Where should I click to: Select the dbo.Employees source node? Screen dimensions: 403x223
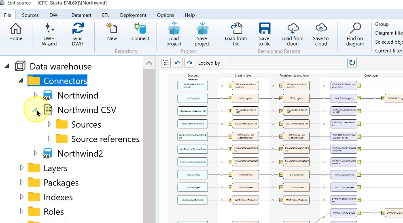point(193,187)
